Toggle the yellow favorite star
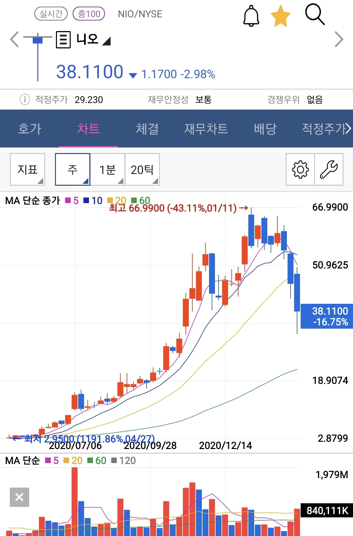This screenshot has width=353, height=536. coord(281,17)
